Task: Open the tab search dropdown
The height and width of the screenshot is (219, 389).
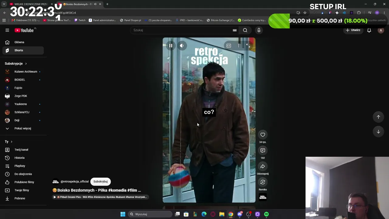Action: point(4,4)
